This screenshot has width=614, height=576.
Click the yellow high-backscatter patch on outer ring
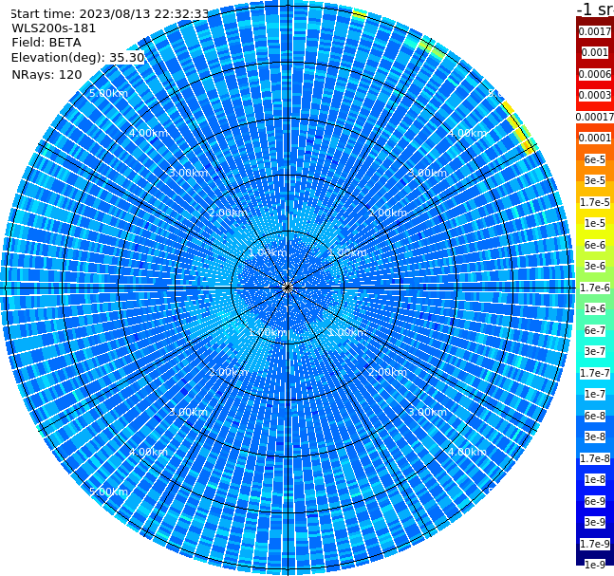(x=520, y=130)
